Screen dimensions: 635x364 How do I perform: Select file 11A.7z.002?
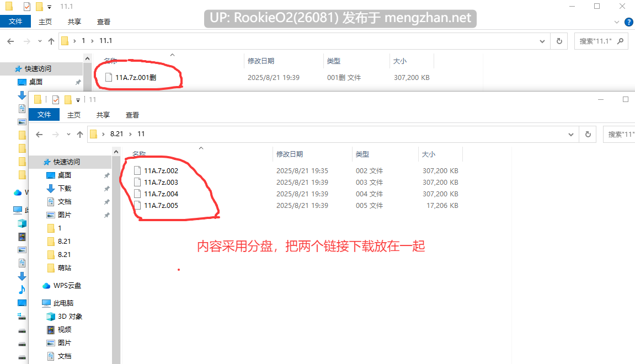click(161, 171)
